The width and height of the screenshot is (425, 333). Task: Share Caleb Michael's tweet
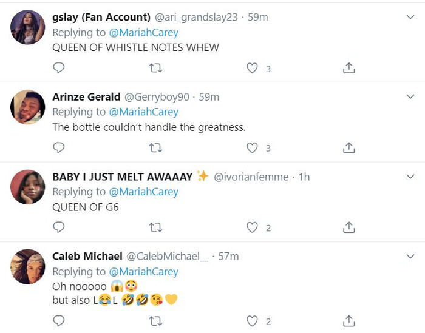348,320
